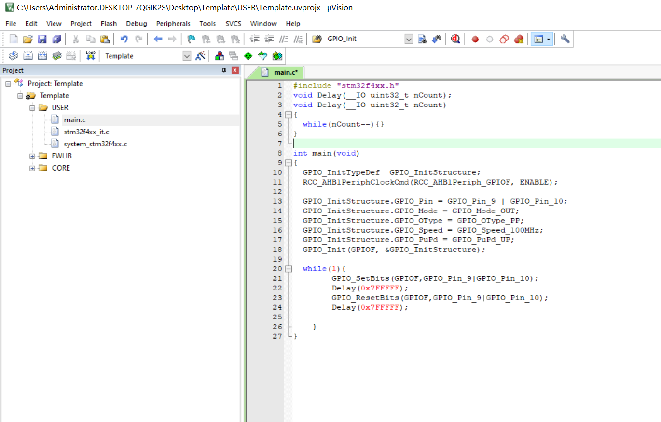Unindent the selected lines
Viewport: 661px width, 422px height.
270,39
